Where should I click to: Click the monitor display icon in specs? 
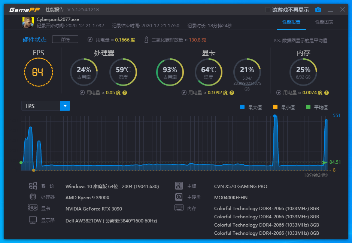pyautogui.click(x=33, y=220)
